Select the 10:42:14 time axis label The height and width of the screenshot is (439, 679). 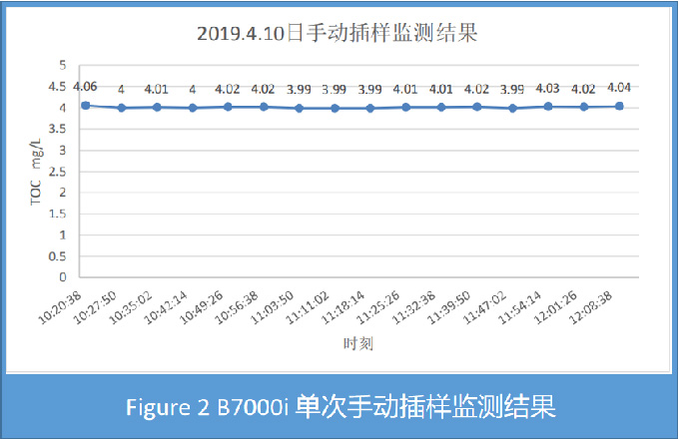[167, 307]
